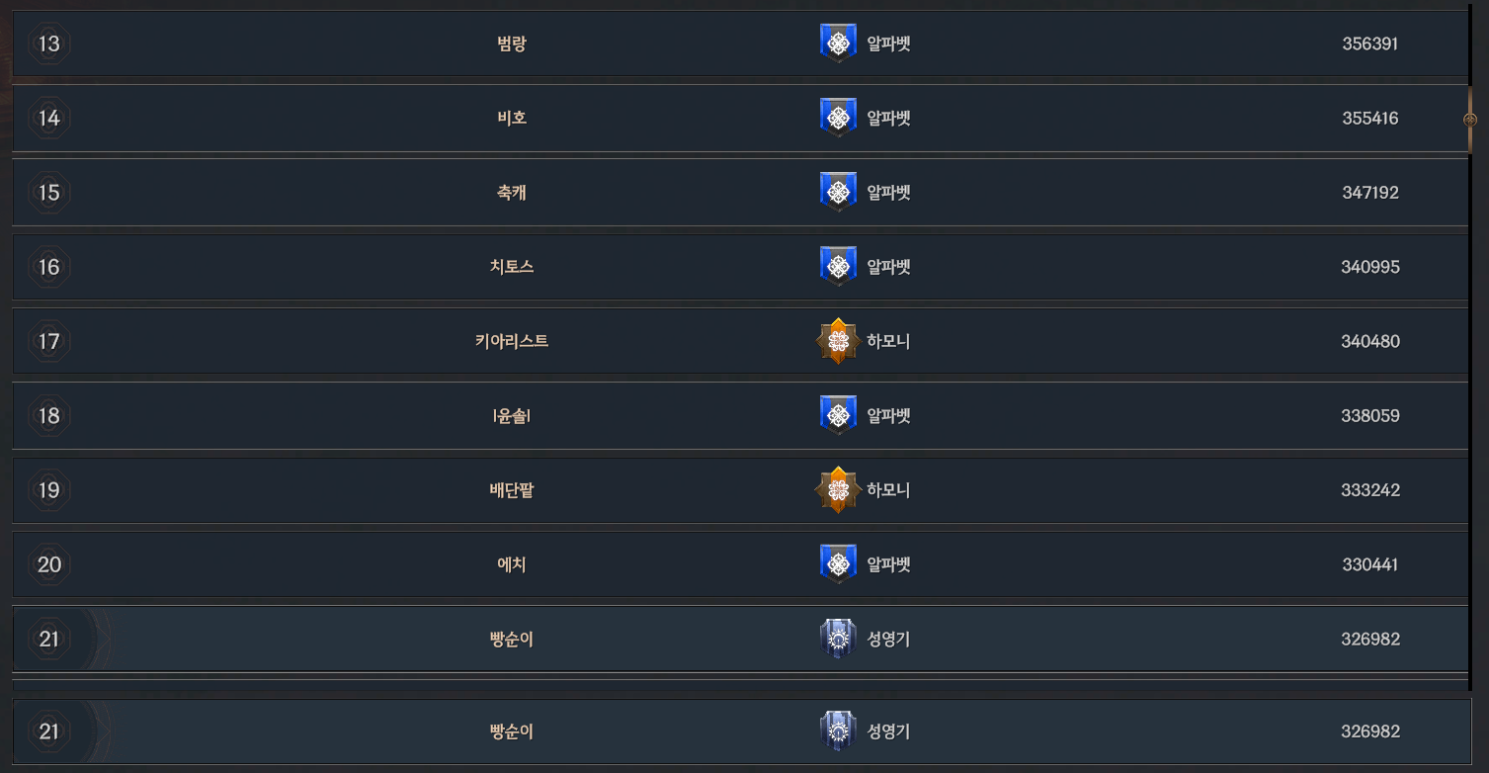1489x773 pixels.
Task: Click the 하모니 guild name in rank 17 row
Action: pyautogui.click(x=888, y=341)
